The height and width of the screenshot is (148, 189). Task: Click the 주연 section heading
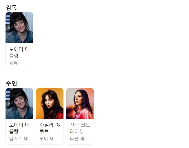click(12, 83)
